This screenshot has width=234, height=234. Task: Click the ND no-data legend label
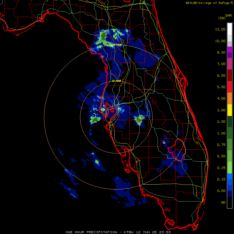(x=223, y=203)
